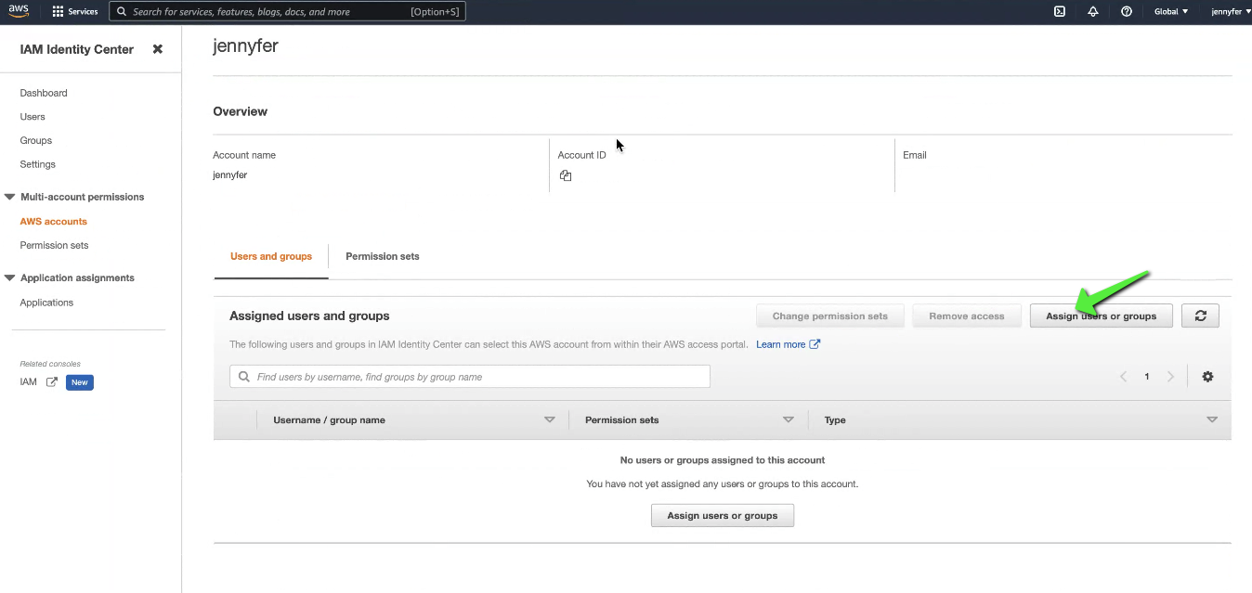
Task: Open the jennyfer account menu
Action: pyautogui.click(x=1231, y=12)
